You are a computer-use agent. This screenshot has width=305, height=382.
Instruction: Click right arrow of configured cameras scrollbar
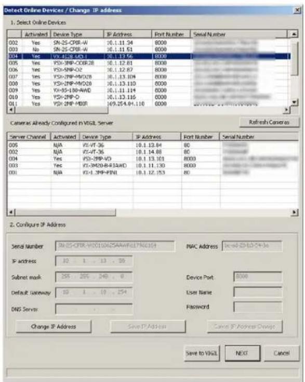[295, 212]
